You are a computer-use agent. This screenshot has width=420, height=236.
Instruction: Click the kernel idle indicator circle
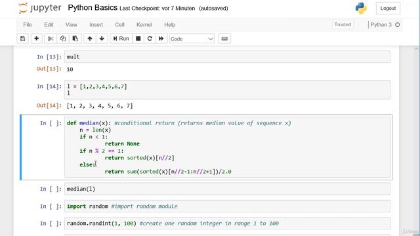[398, 25]
